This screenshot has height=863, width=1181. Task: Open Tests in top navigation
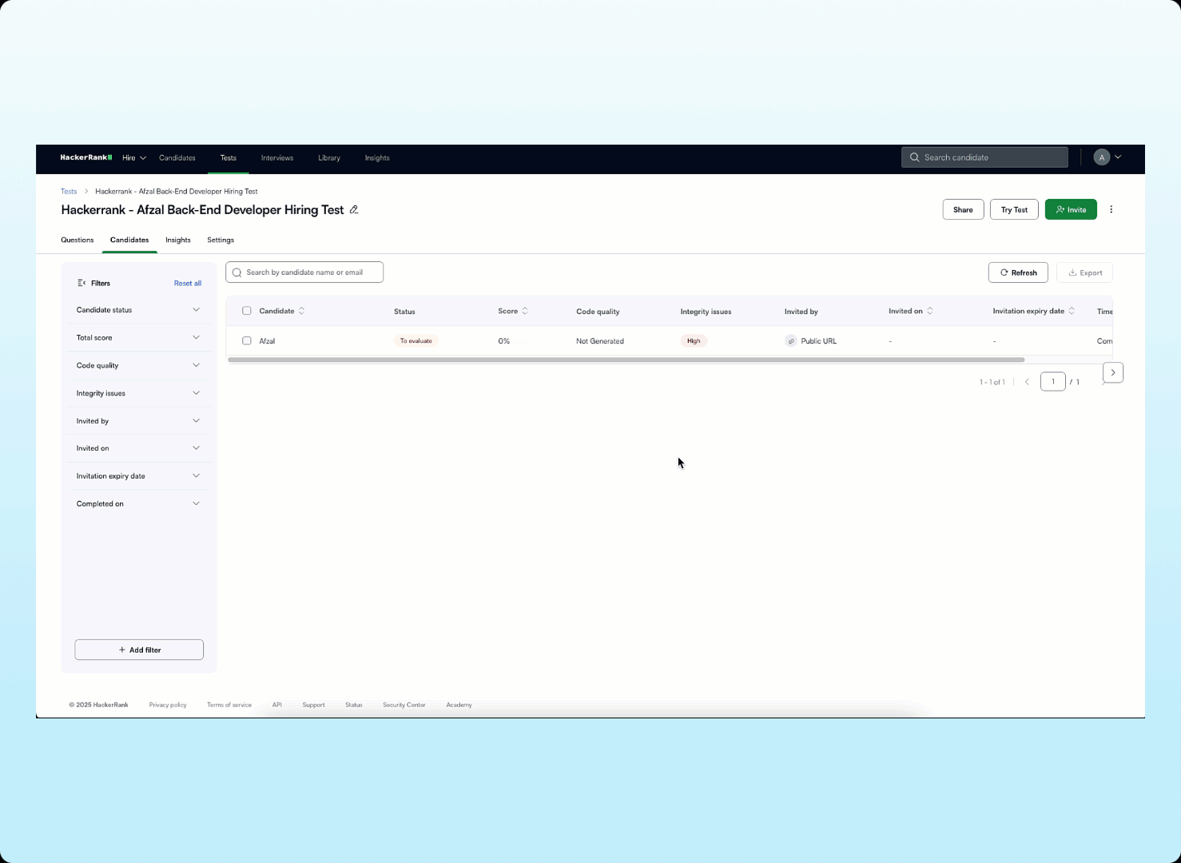(229, 157)
